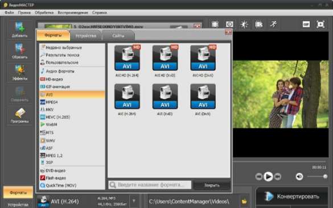Click the Закрыть button

click(x=212, y=185)
